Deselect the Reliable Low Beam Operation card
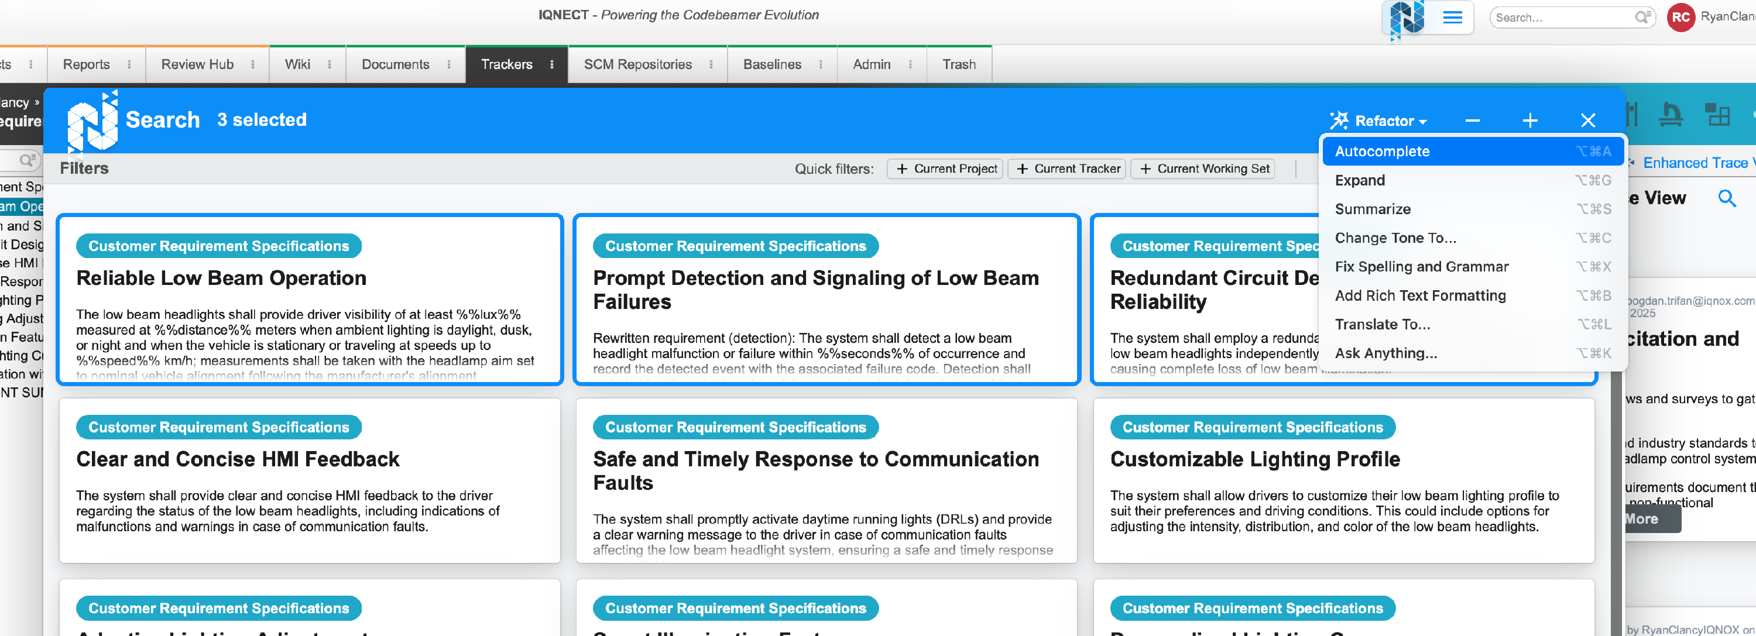This screenshot has width=1756, height=636. pyautogui.click(x=310, y=300)
